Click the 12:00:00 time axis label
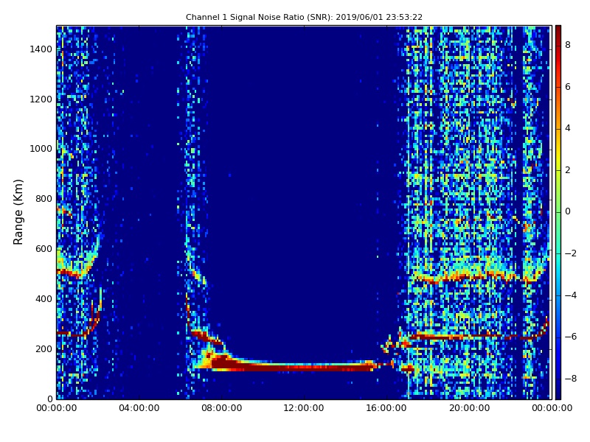This screenshot has width=590, height=442. click(304, 408)
